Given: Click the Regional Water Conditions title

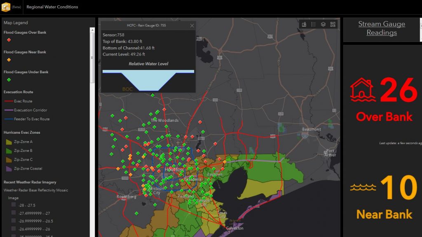Looking at the screenshot, I should (52, 7).
